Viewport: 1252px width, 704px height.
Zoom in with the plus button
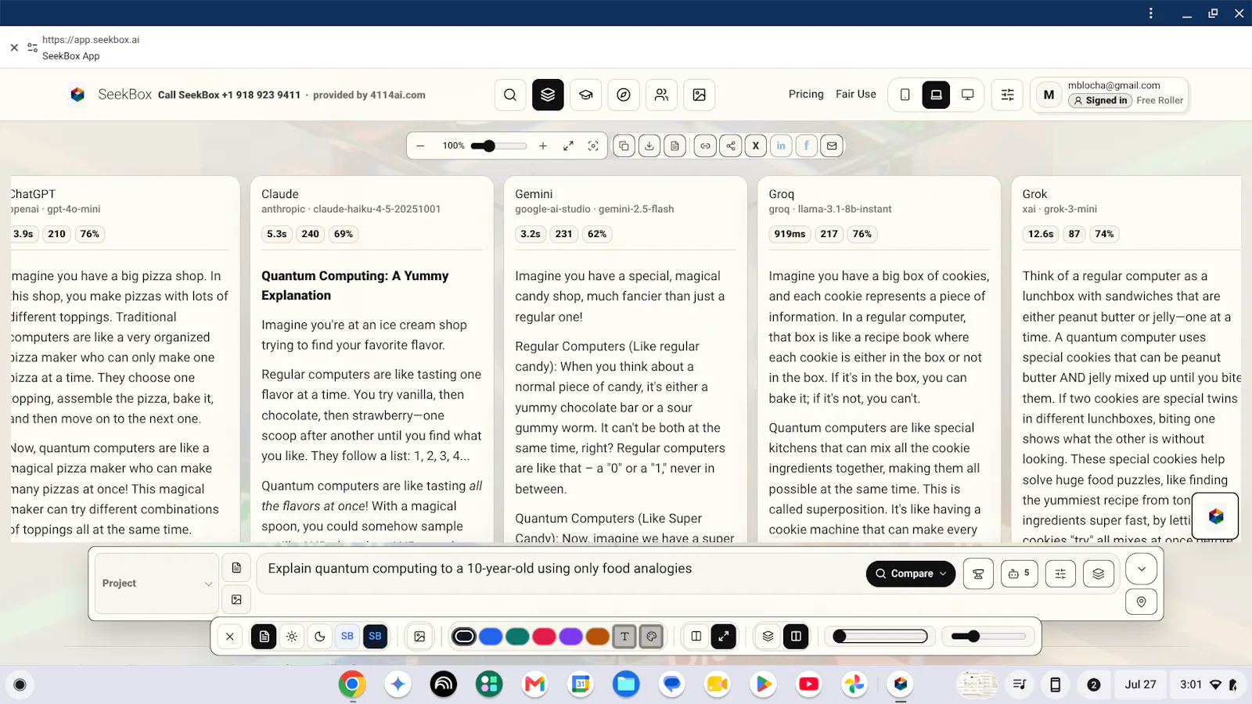[543, 145]
